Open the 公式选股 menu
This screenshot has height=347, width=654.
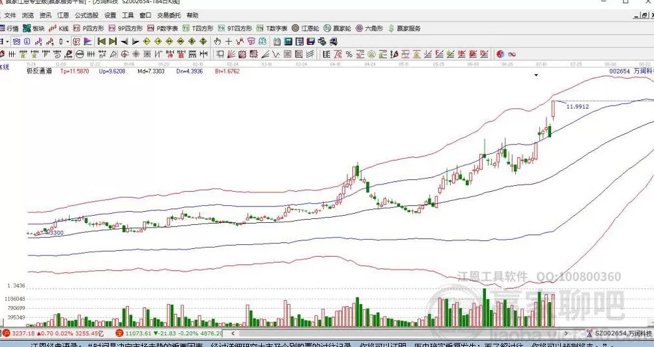(87, 15)
